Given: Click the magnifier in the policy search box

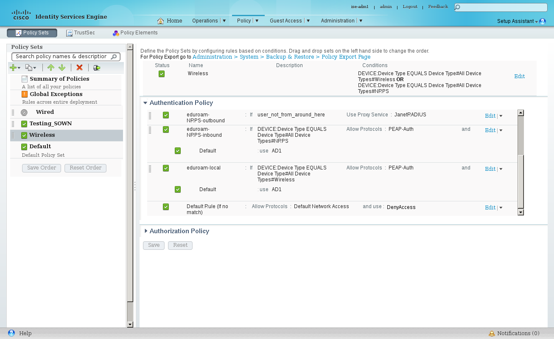Looking at the screenshot, I should pyautogui.click(x=114, y=57).
